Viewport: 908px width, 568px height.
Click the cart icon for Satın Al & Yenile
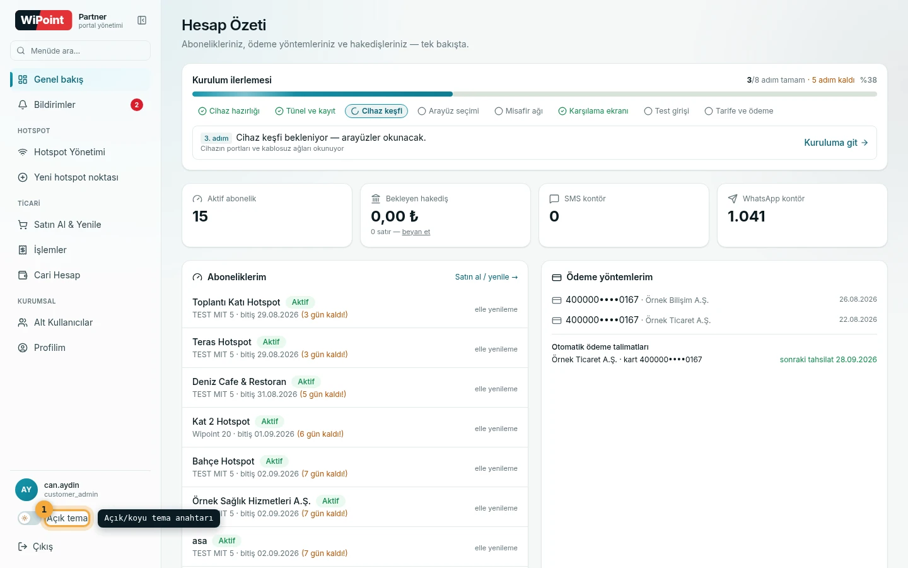pyautogui.click(x=23, y=225)
